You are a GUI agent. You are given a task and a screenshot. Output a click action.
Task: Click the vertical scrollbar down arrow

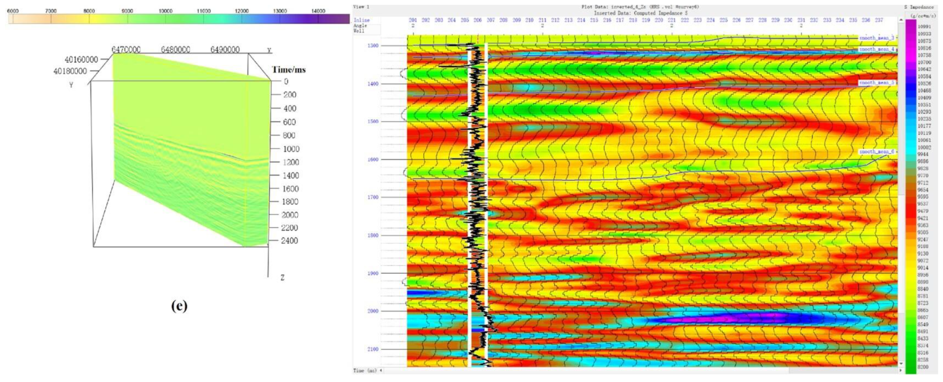click(x=901, y=364)
